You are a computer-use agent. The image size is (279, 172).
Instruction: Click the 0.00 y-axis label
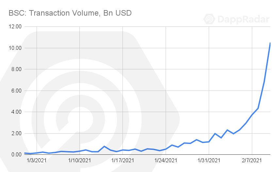coord(16,154)
